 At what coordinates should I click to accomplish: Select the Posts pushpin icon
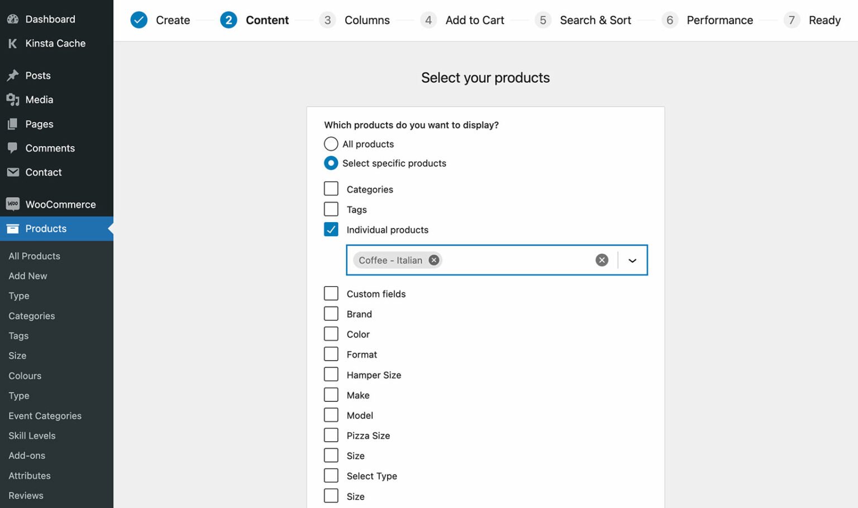[13, 75]
